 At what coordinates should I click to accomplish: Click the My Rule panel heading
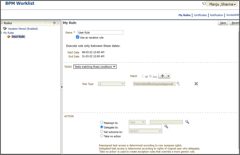(70, 23)
